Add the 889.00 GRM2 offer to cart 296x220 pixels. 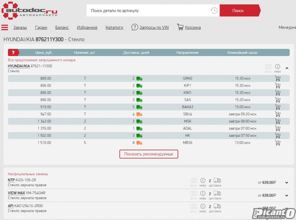click(278, 78)
